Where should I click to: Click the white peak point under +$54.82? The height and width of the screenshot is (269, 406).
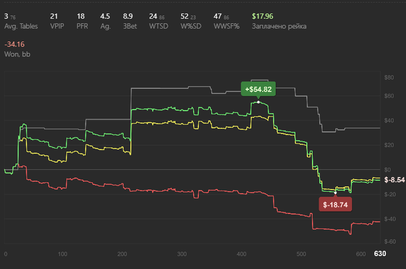coord(258,102)
